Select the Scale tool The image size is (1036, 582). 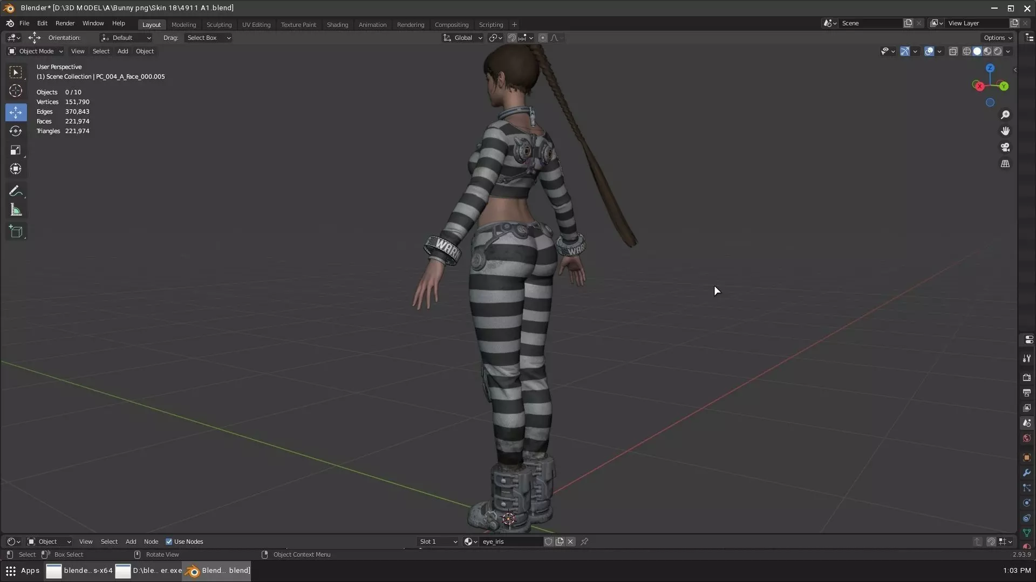point(16,150)
